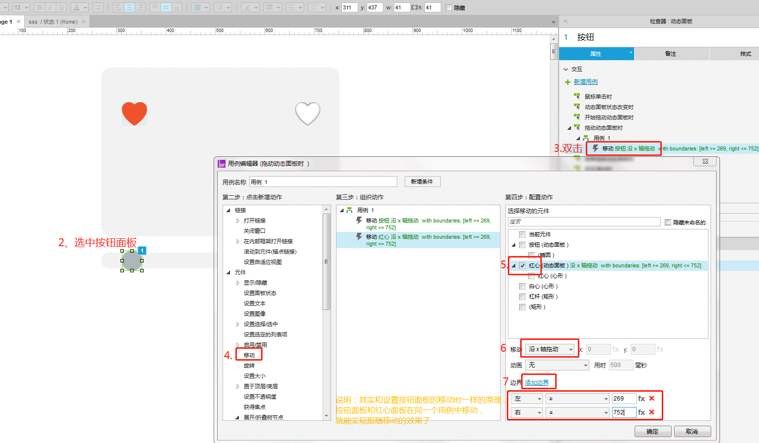
Task: Toggle the lock aspect ratio icon
Action: click(415, 7)
